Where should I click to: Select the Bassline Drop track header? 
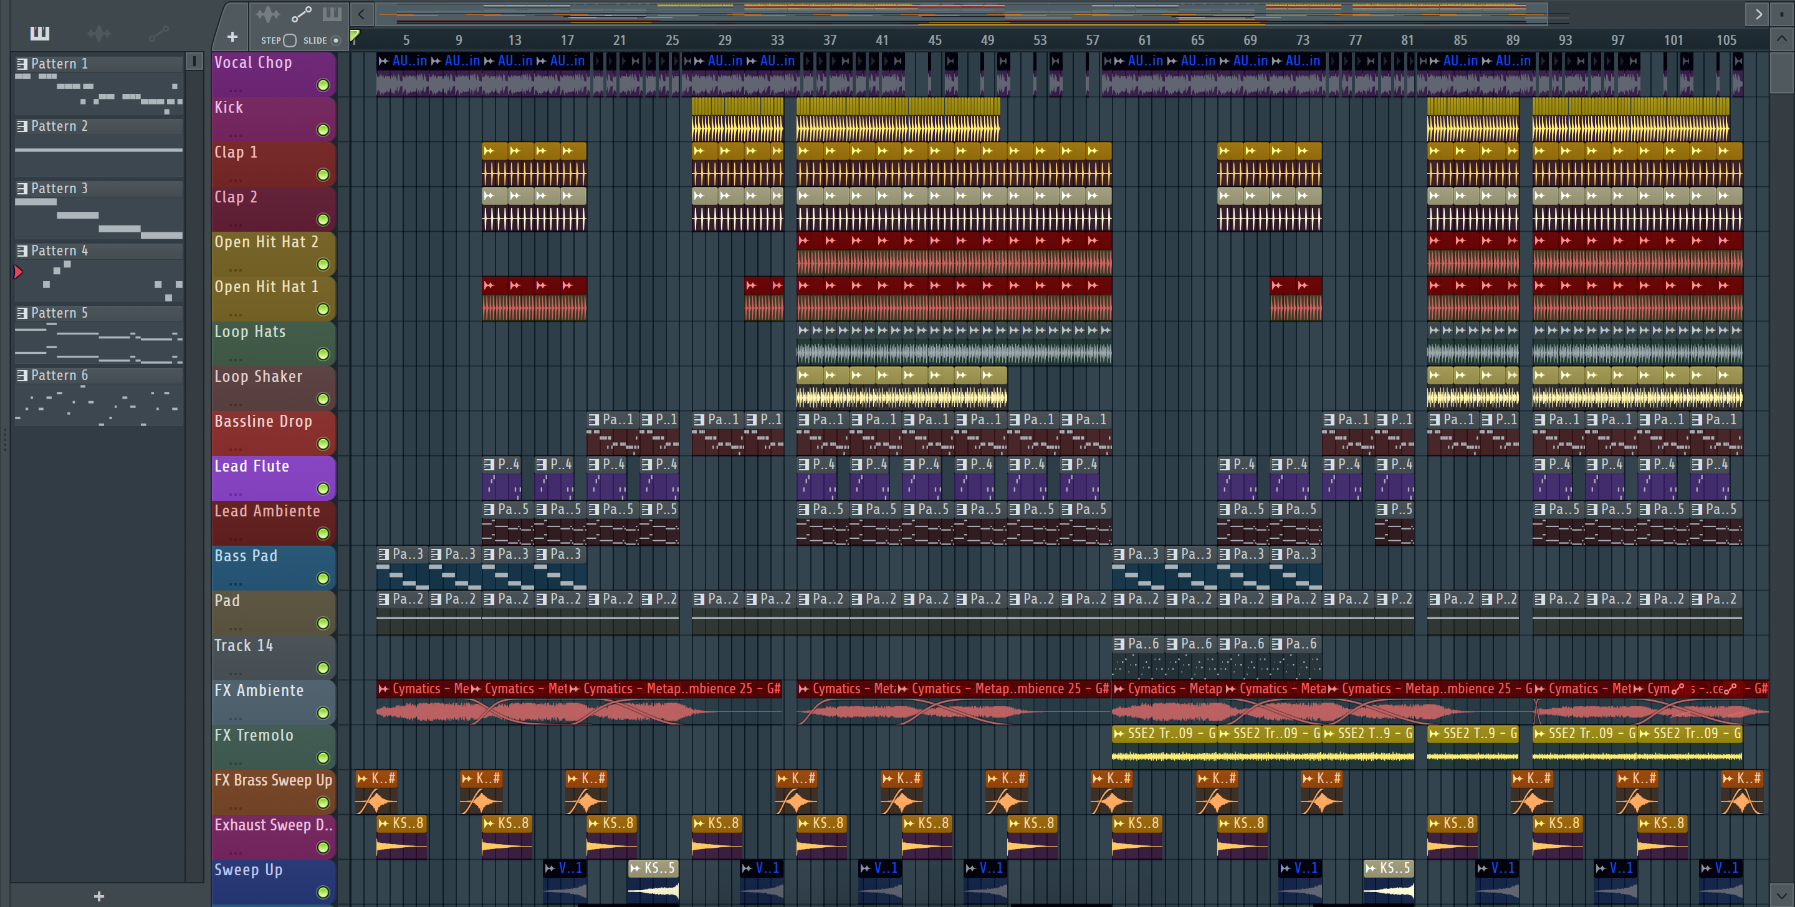tap(264, 422)
